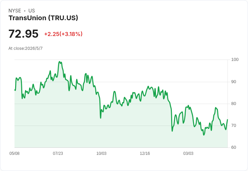The image size is (248, 171).
Task: Click the line's final point at right edge
Action: (x=227, y=119)
